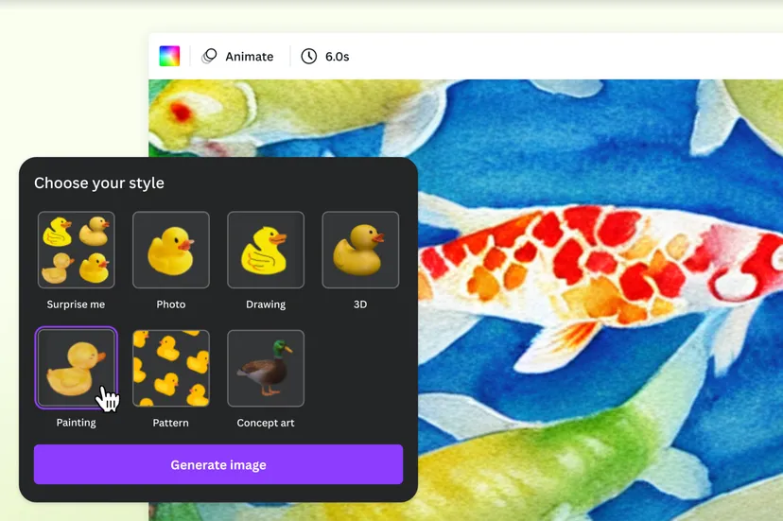Open the 6.0s duration setting
Viewport: 783px width, 521px height.
[x=325, y=57]
